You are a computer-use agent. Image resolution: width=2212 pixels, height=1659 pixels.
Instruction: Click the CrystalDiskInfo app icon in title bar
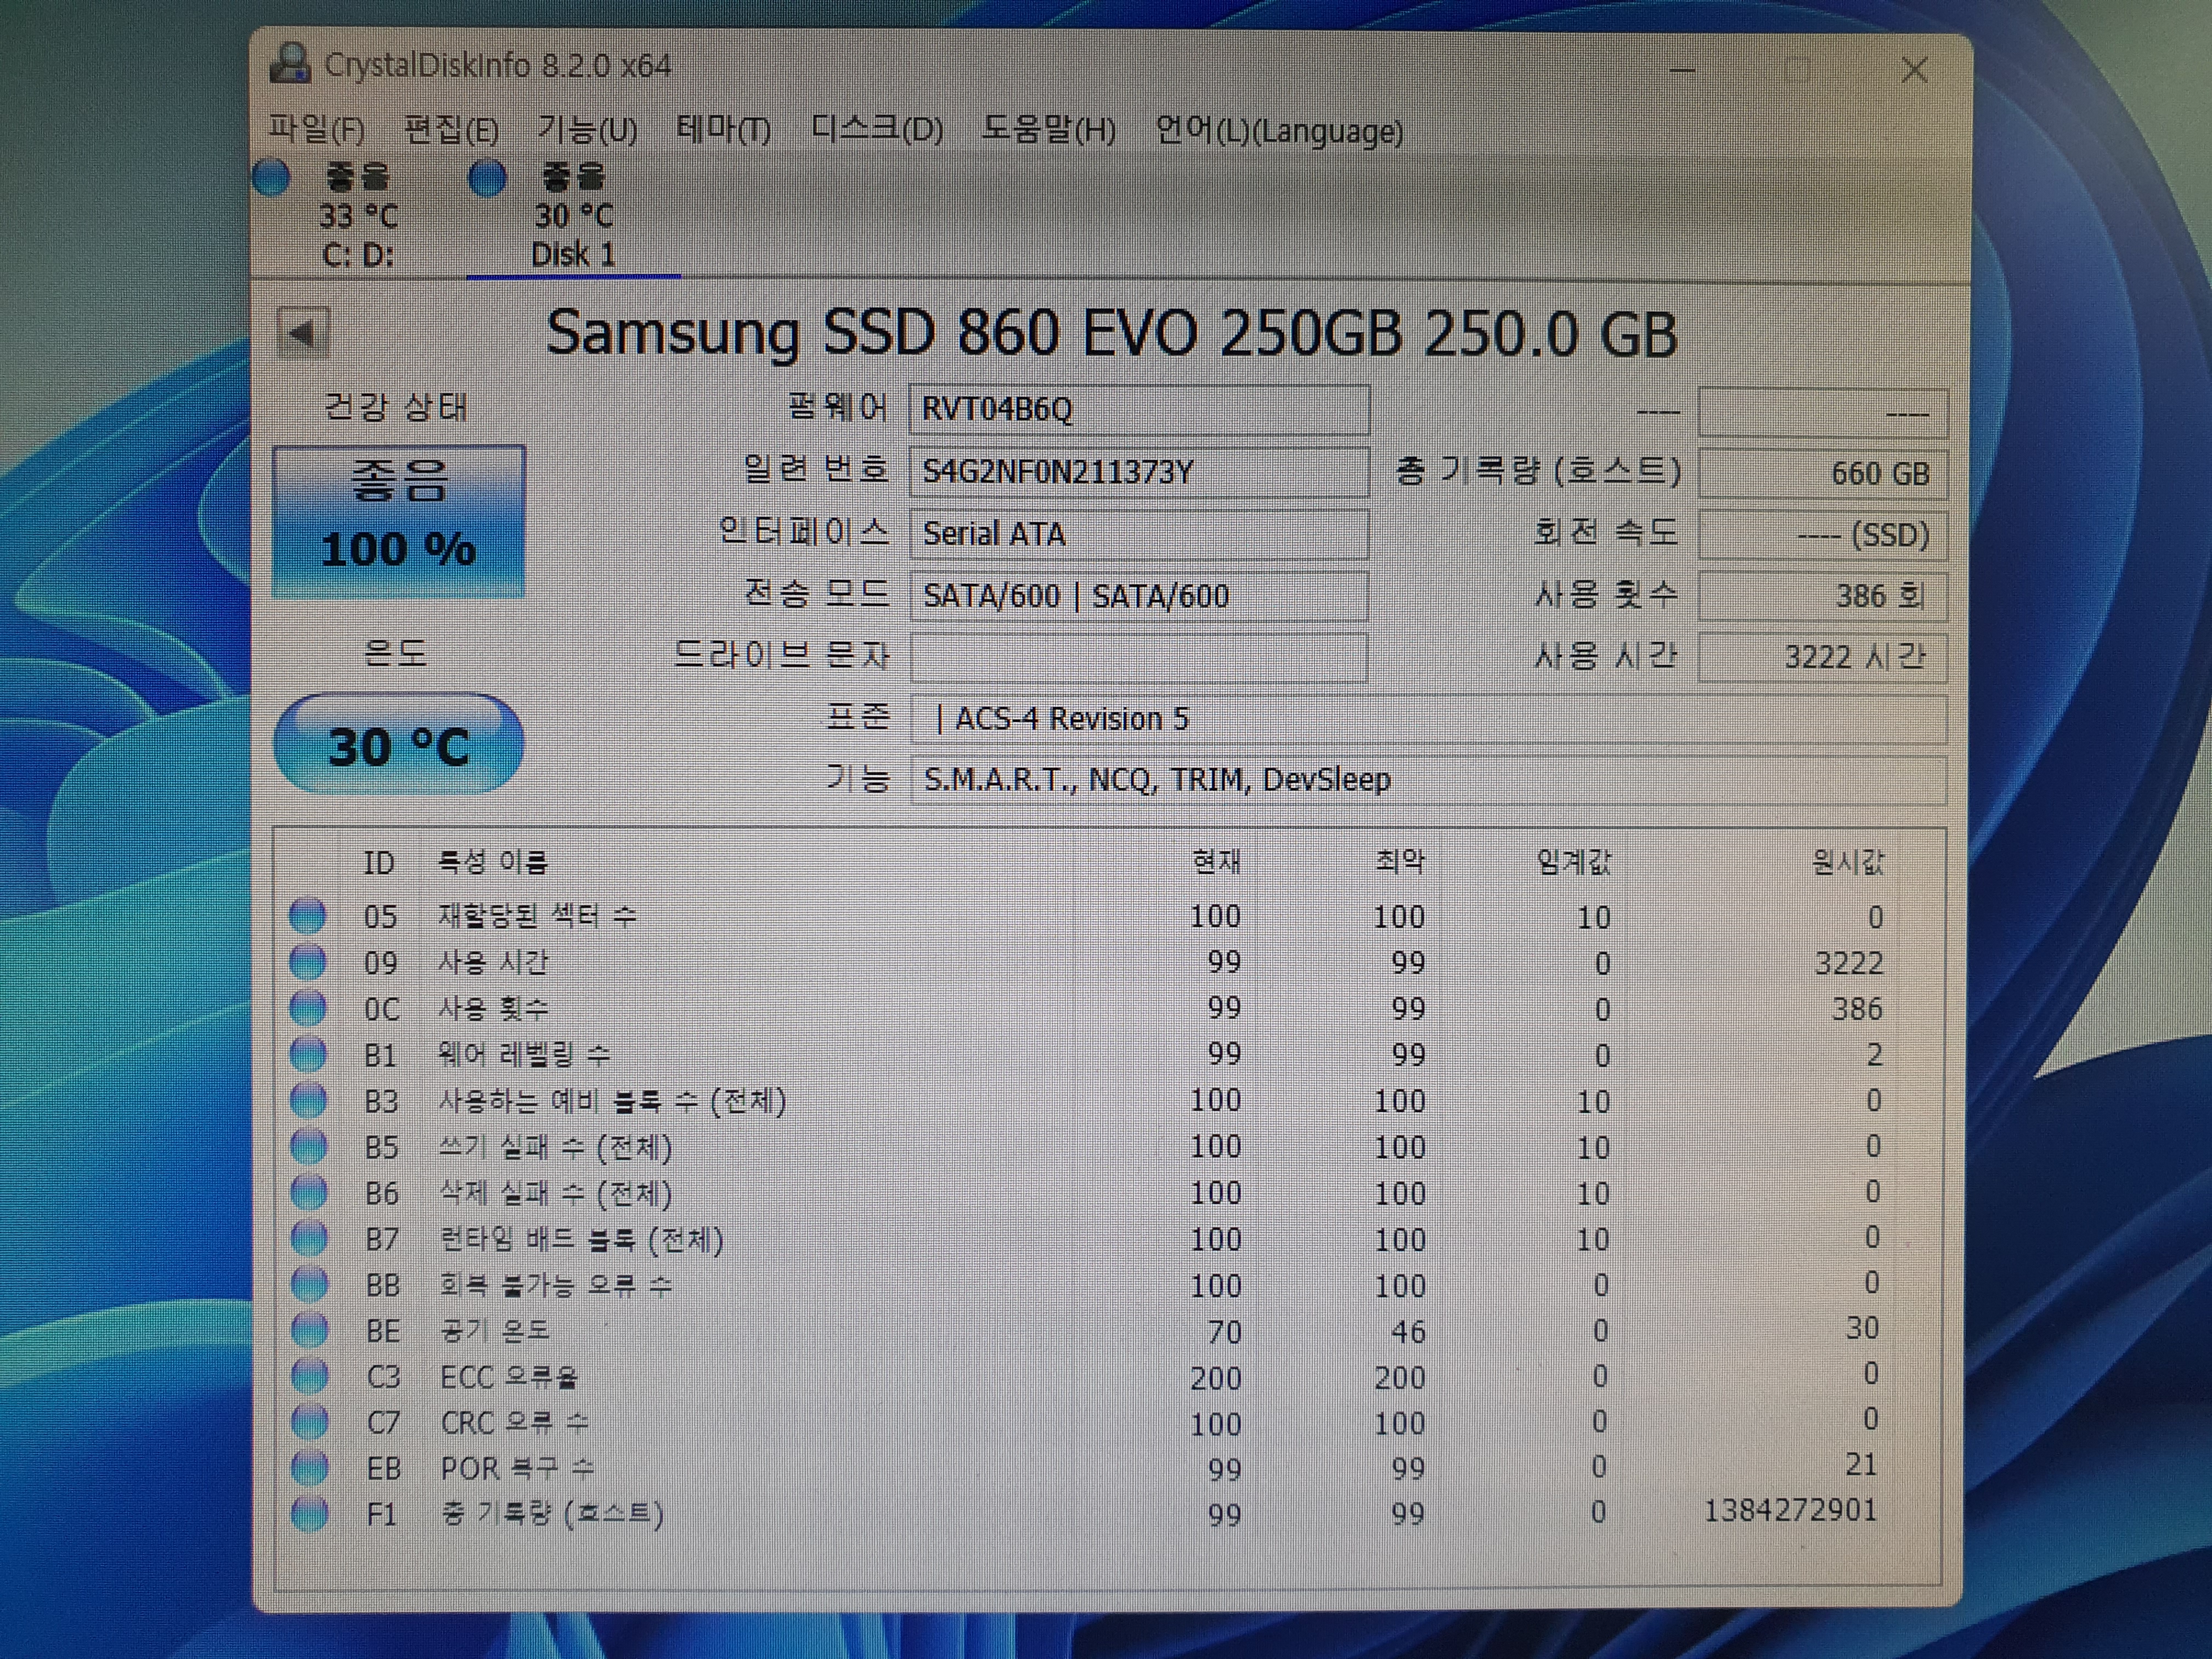pyautogui.click(x=290, y=64)
